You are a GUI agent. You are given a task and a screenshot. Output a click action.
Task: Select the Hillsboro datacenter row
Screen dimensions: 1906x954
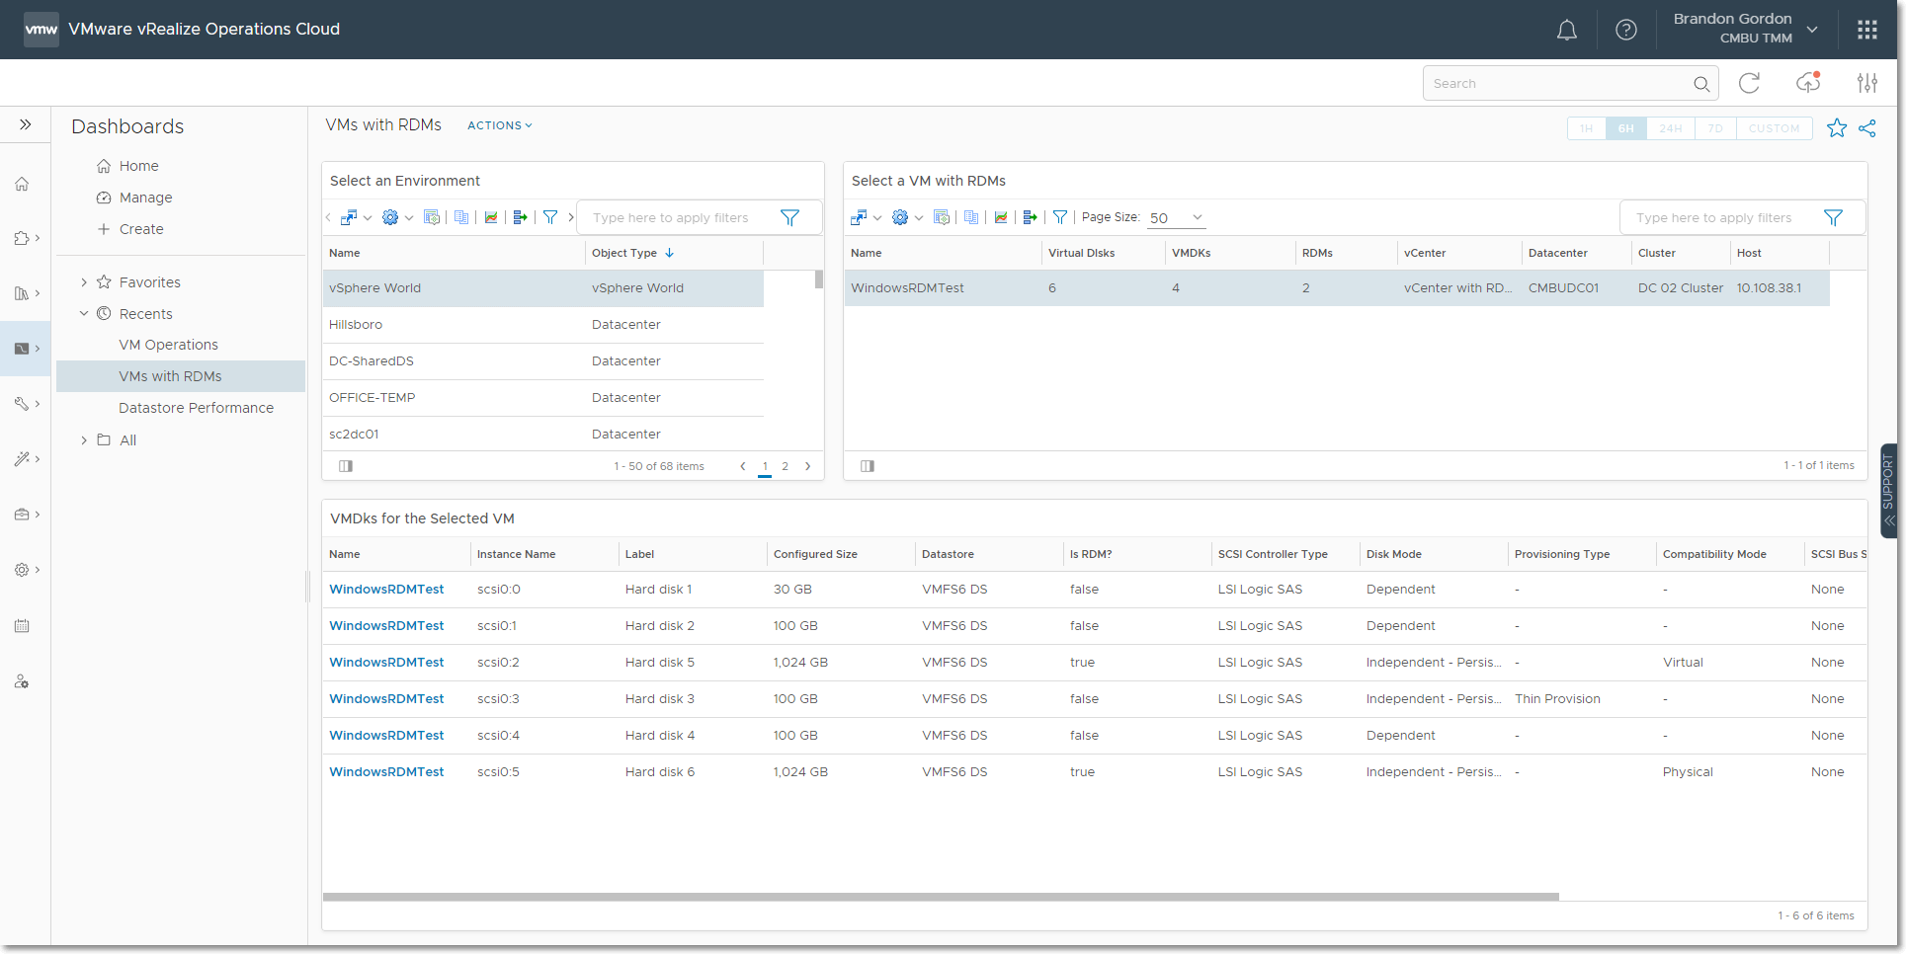[543, 325]
